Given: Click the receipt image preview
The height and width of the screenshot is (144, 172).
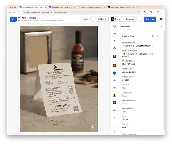Looking at the screenshot, I should pos(59,79).
